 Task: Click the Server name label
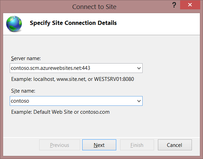pyautogui.click(x=26, y=58)
